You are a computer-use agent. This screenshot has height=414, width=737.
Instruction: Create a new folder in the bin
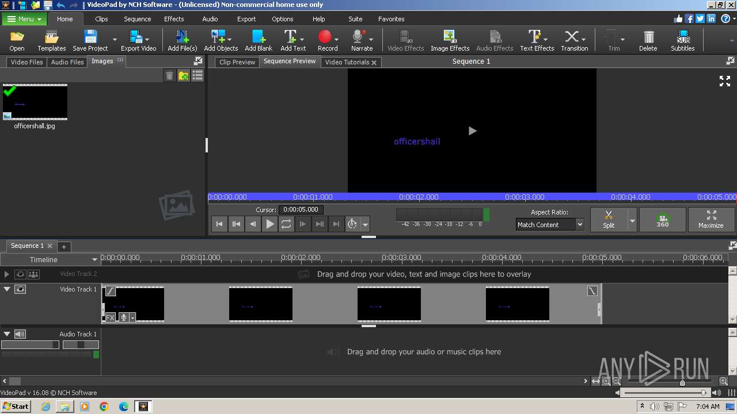[183, 75]
